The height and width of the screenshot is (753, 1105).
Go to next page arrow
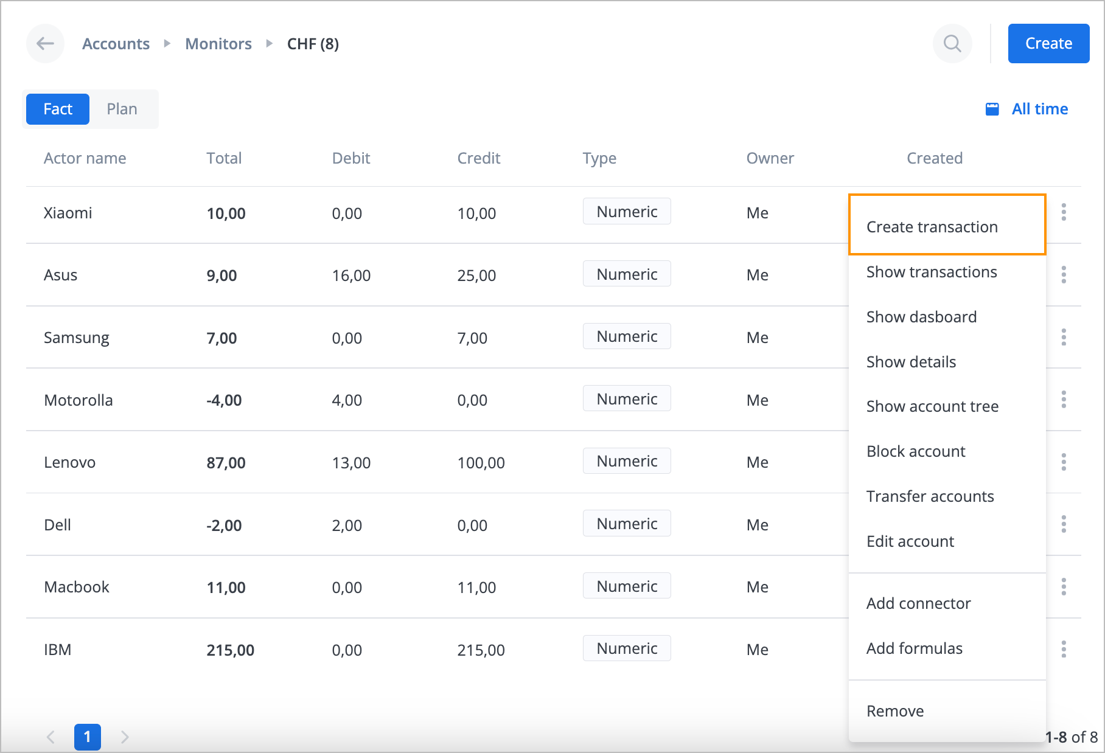point(125,737)
